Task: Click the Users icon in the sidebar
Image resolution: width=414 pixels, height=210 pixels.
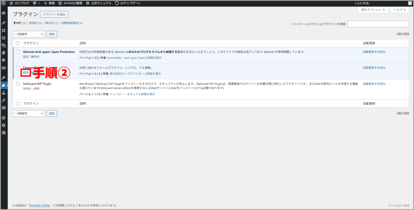Action: pyautogui.click(x=4, y=92)
